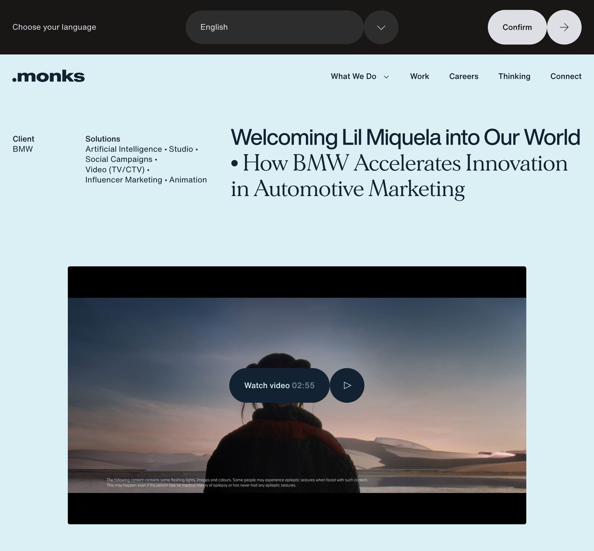Click the Client label
Image resolution: width=594 pixels, height=551 pixels.
[24, 139]
